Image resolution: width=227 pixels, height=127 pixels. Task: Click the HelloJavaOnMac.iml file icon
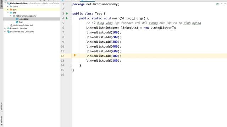[x=11, y=25]
